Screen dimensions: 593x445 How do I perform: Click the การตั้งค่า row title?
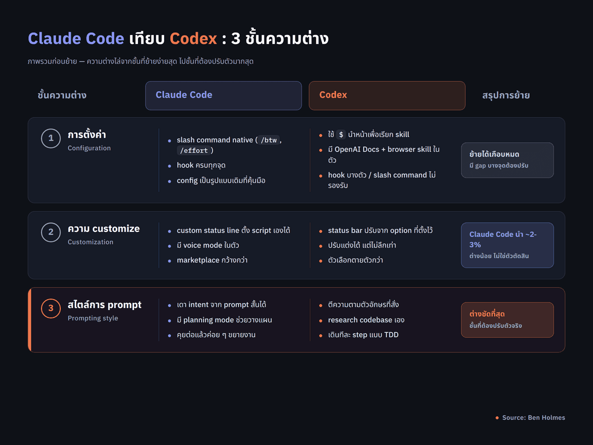pyautogui.click(x=87, y=134)
